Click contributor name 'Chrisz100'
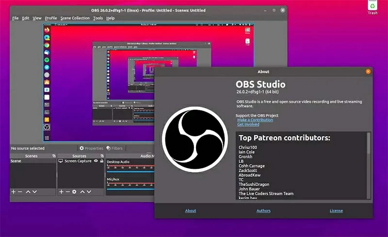Image resolution: width=388 pixels, height=237 pixels. (x=248, y=147)
